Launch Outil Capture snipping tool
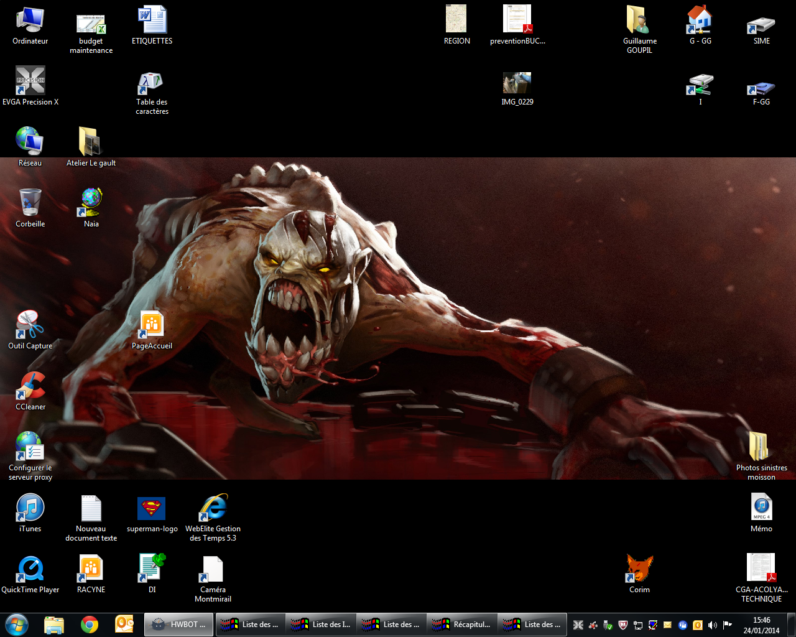Viewport: 796px width, 637px height. [30, 330]
